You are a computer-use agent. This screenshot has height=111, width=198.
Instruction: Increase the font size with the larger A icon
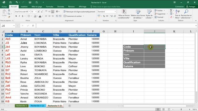click(x=39, y=12)
